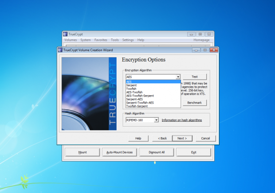Click the Volume Creation Wizard title icon
275x193 pixels.
(x=60, y=50)
